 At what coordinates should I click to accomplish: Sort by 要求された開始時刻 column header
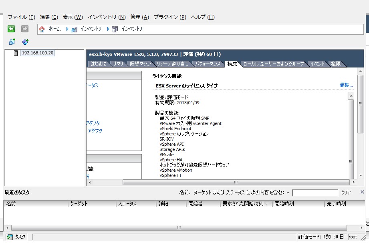point(246,204)
